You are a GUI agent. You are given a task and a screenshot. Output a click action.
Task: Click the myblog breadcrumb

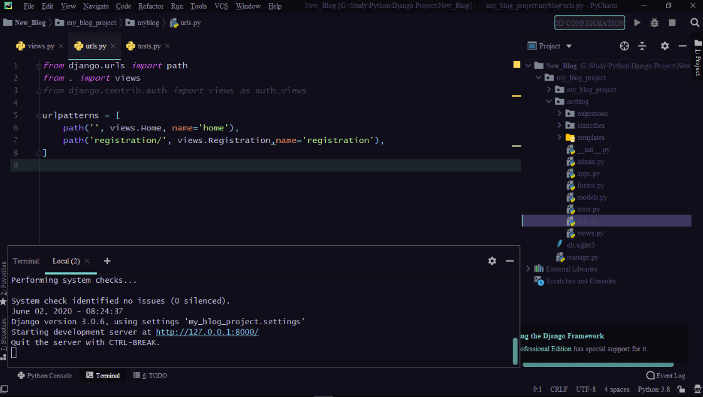tap(143, 23)
